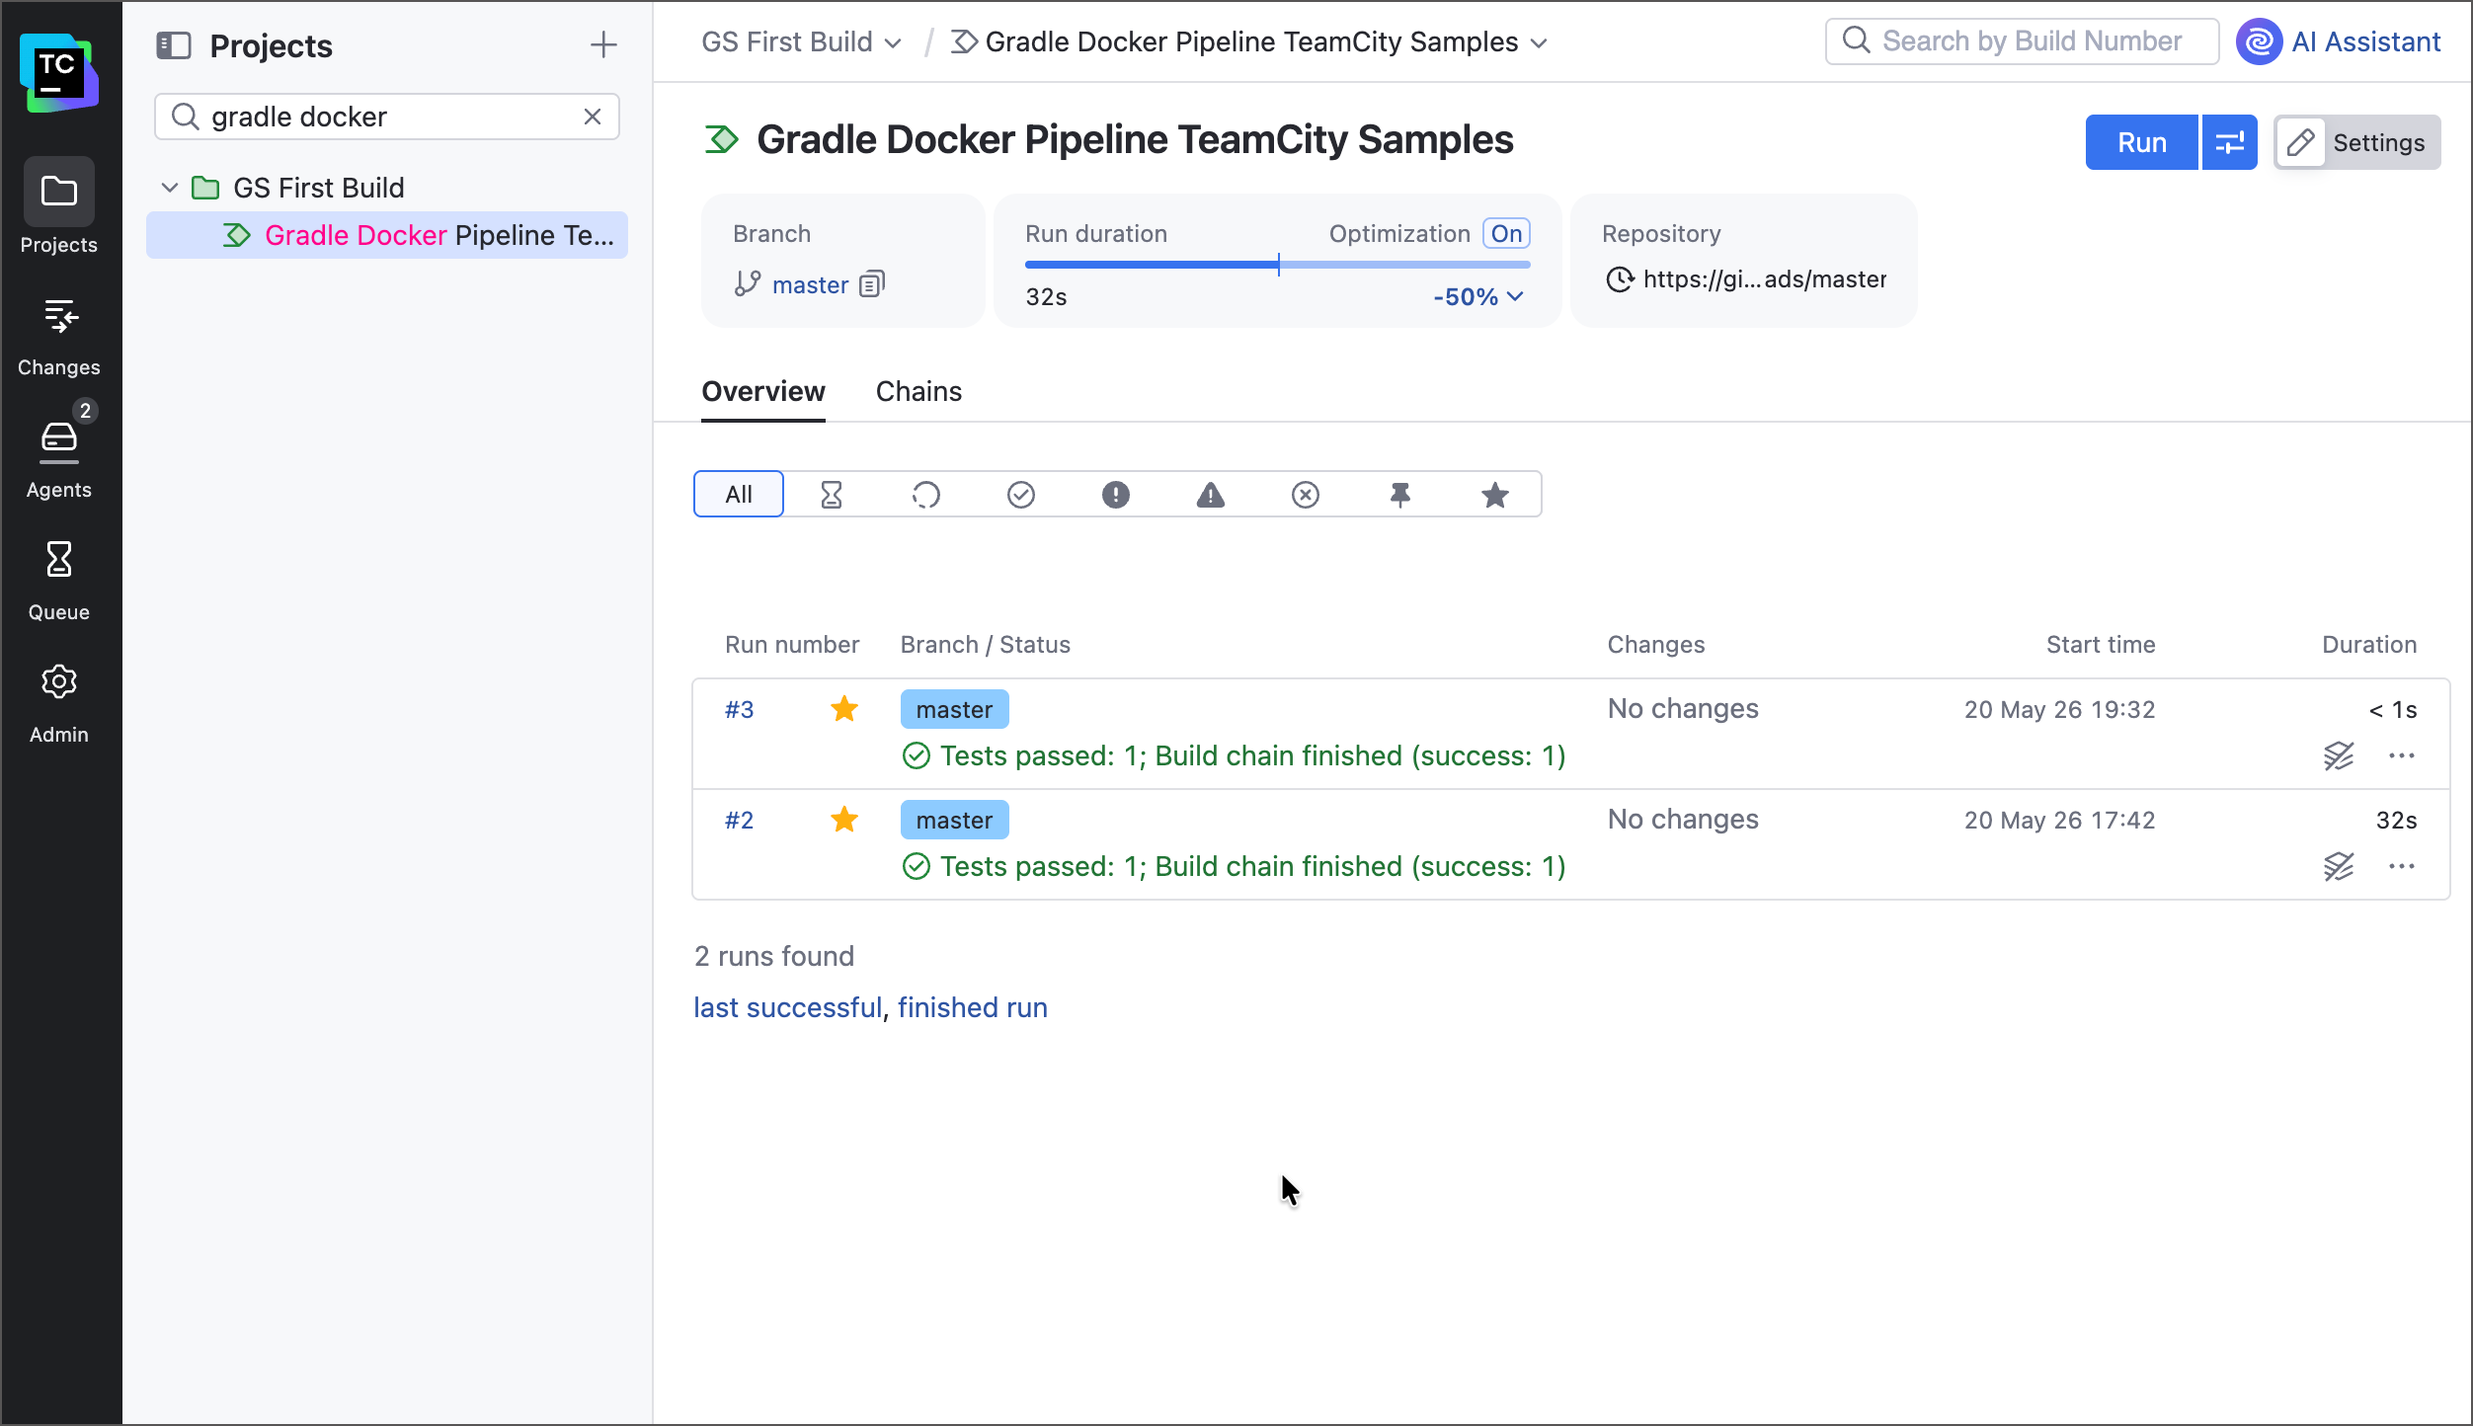
Task: Open pipeline Settings
Action: pyautogui.click(x=2357, y=142)
